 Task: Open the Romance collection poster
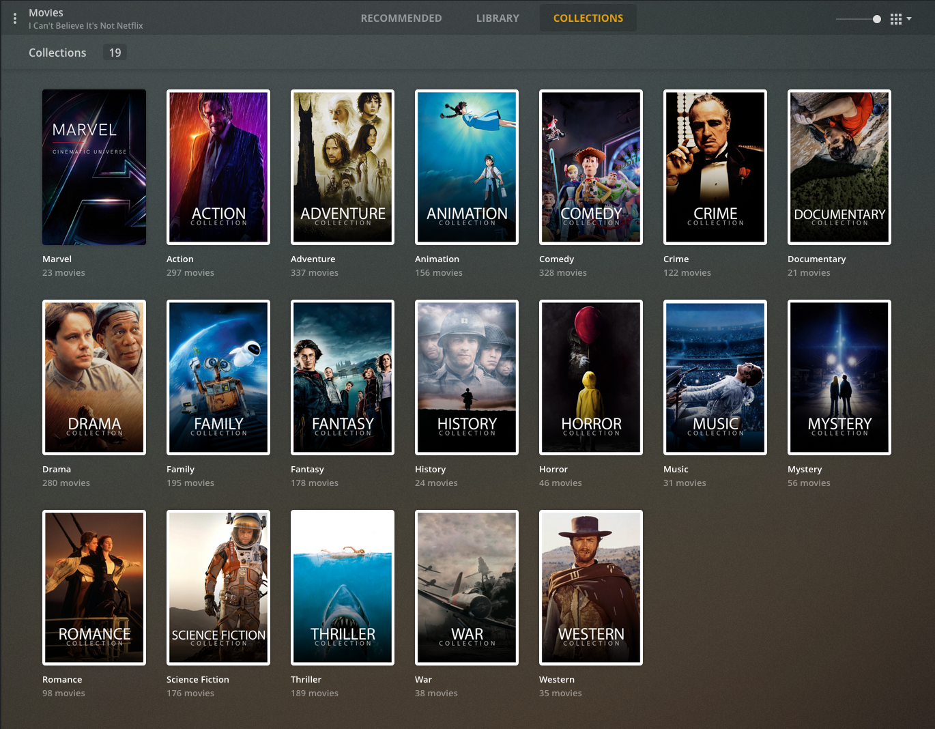point(94,588)
